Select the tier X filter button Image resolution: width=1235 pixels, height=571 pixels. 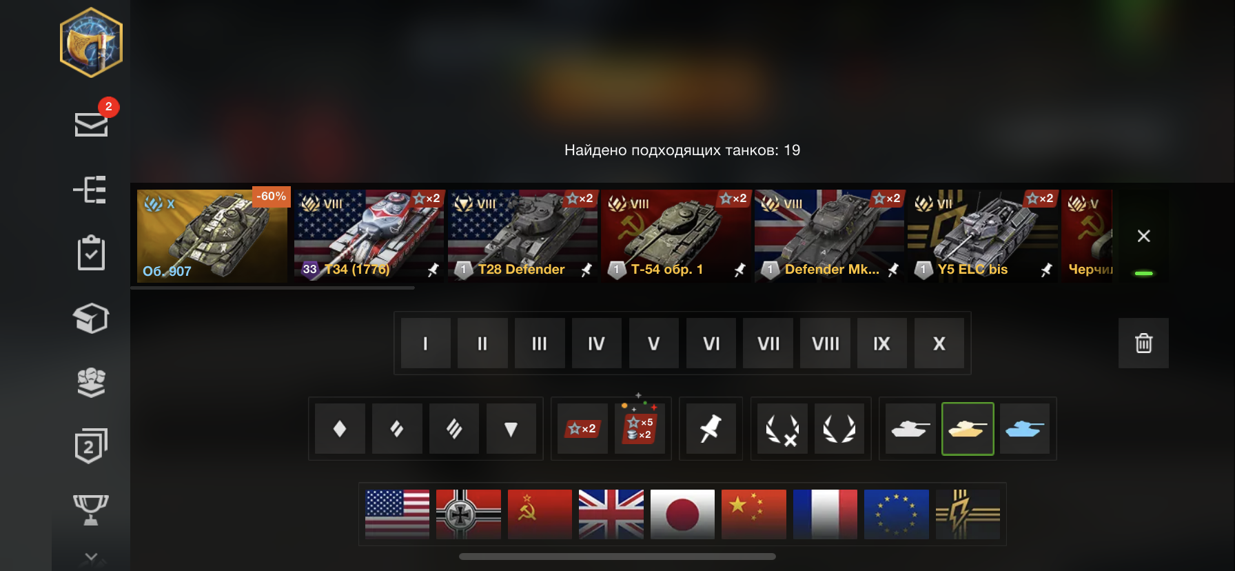click(x=939, y=343)
